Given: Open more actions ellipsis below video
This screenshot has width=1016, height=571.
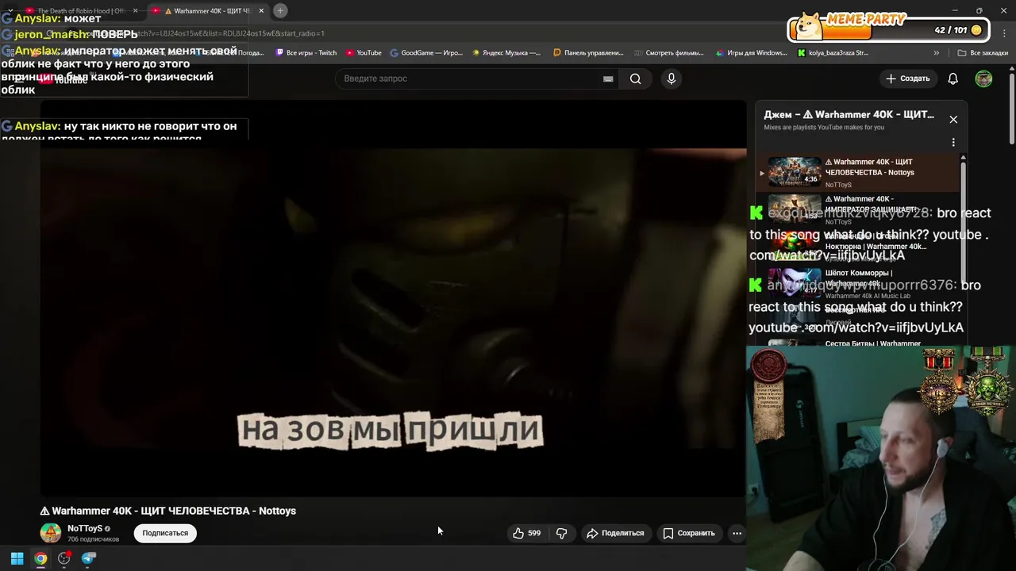Looking at the screenshot, I should [737, 533].
